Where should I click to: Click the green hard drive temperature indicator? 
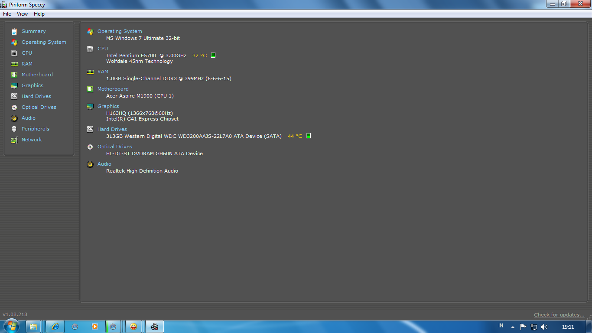[309, 136]
